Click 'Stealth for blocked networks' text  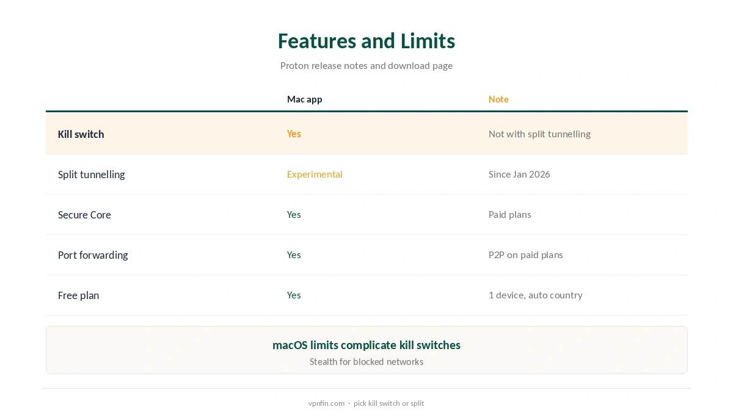pyautogui.click(x=366, y=361)
